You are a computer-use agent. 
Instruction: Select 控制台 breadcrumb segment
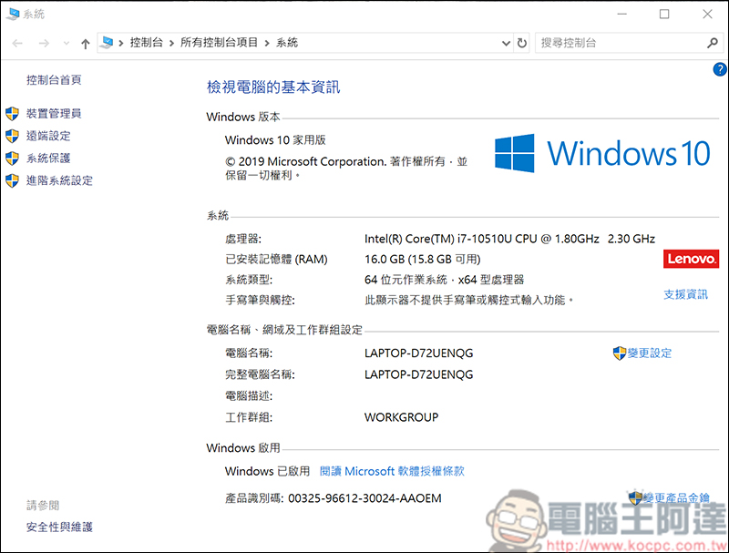pyautogui.click(x=147, y=43)
